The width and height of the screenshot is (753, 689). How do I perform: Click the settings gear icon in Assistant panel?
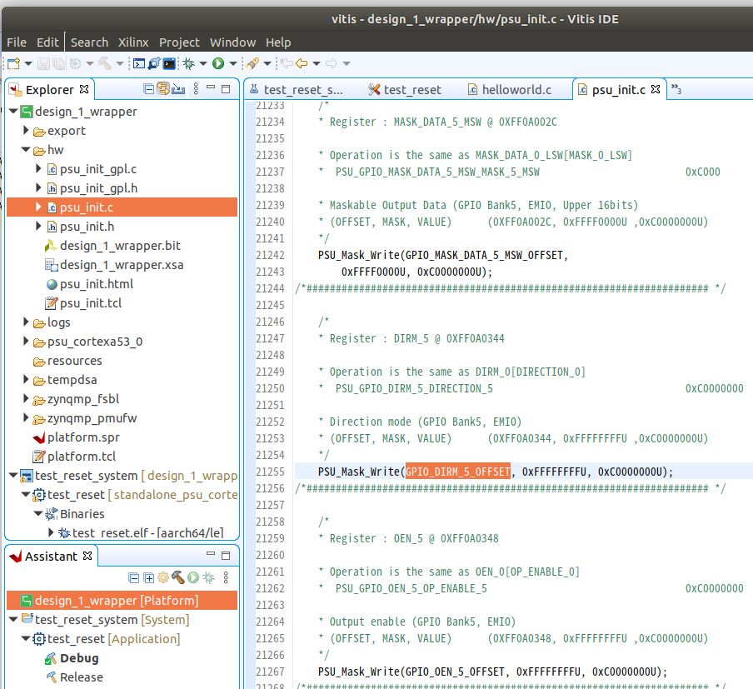[x=163, y=577]
